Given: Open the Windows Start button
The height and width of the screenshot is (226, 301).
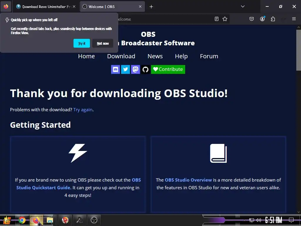Looking at the screenshot, I should pyautogui.click(x=7, y=220).
